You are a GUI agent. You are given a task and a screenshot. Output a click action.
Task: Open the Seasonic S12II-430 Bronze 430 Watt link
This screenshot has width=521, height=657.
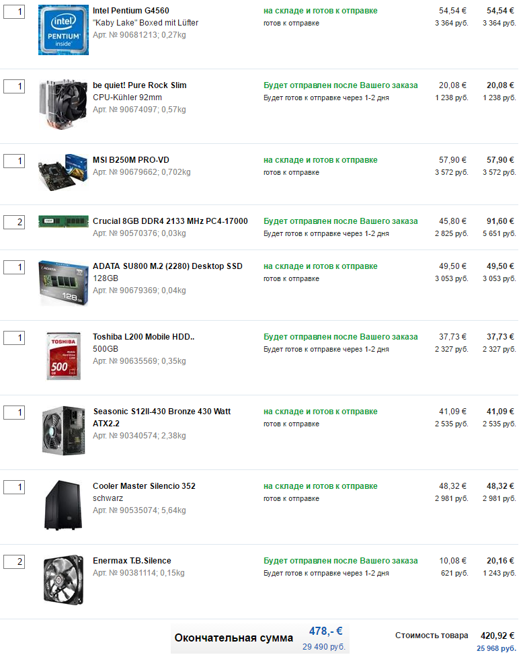pyautogui.click(x=161, y=418)
